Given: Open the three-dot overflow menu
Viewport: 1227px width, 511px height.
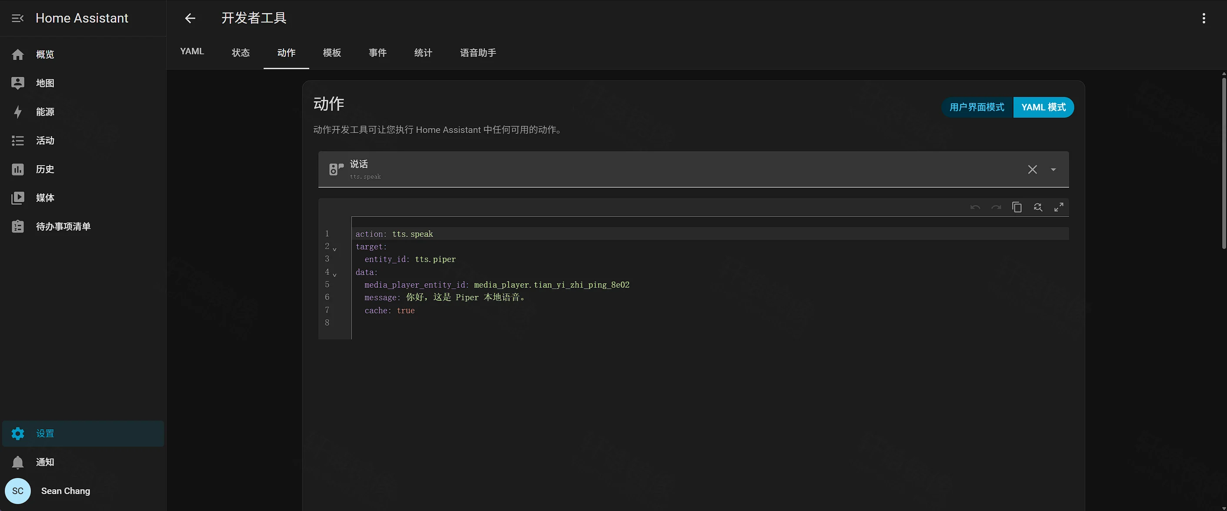Looking at the screenshot, I should click(1204, 18).
